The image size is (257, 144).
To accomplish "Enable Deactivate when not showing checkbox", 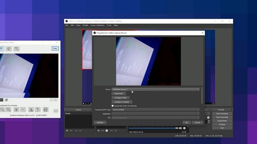I will (112, 106).
